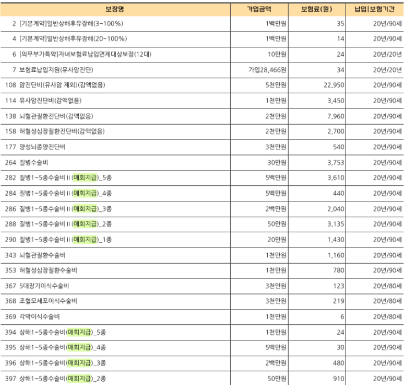Select row 일반상해후유장해(20~100%)
Viewport: 406px width, 385px height.
pyautogui.click(x=202, y=39)
